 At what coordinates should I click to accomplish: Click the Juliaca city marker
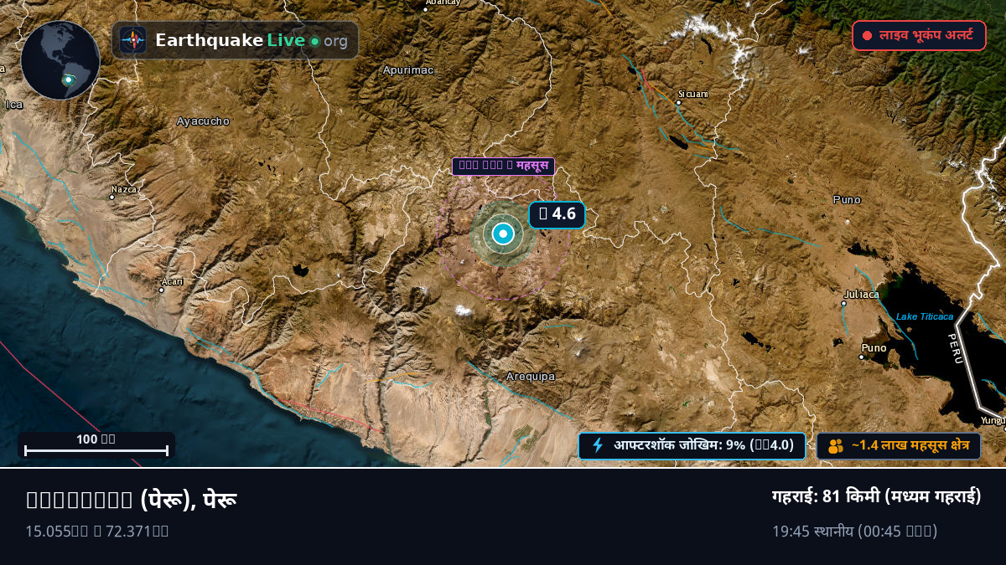point(843,303)
